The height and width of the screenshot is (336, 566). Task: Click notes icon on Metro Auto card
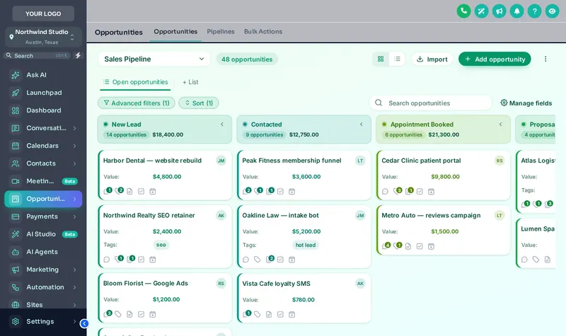click(408, 246)
